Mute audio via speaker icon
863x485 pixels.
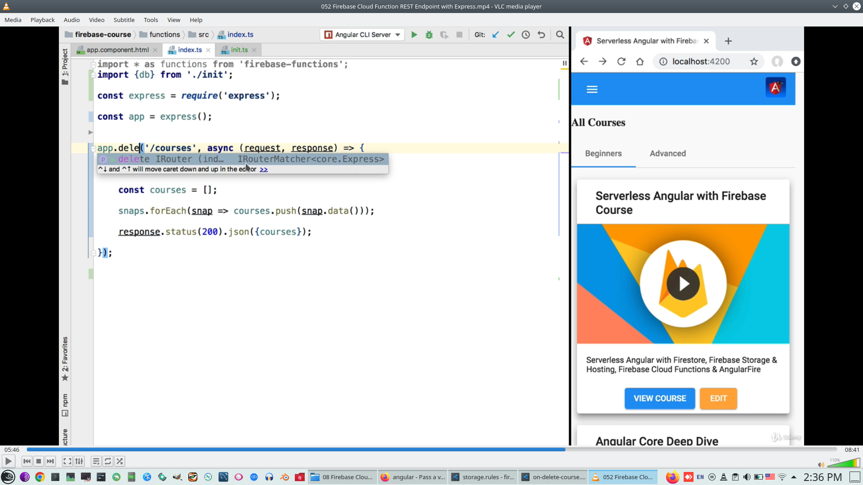821,465
